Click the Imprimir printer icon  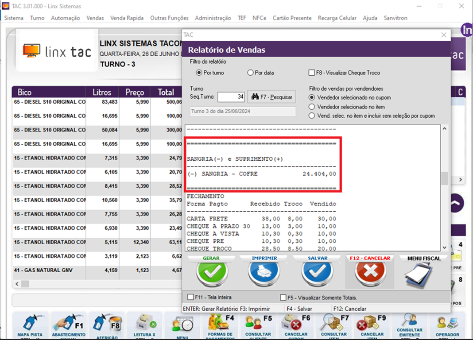tap(264, 271)
